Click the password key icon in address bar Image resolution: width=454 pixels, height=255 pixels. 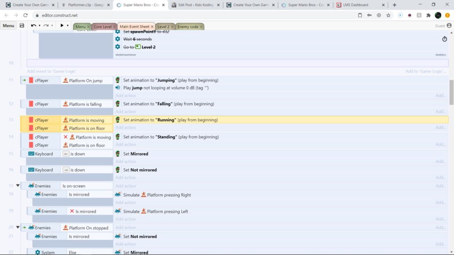369,15
